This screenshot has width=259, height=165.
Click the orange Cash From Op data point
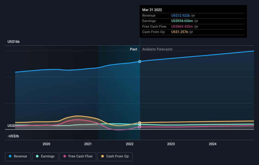pos(139,122)
